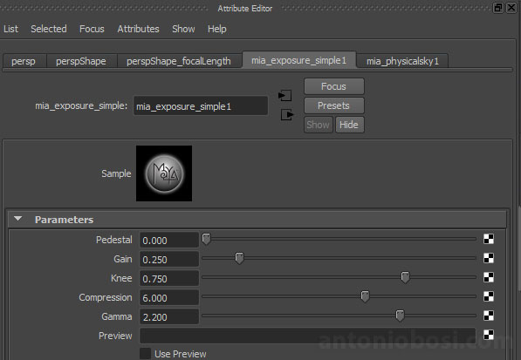521x360 pixels.
Task: Click the Hide button
Action: pos(349,125)
